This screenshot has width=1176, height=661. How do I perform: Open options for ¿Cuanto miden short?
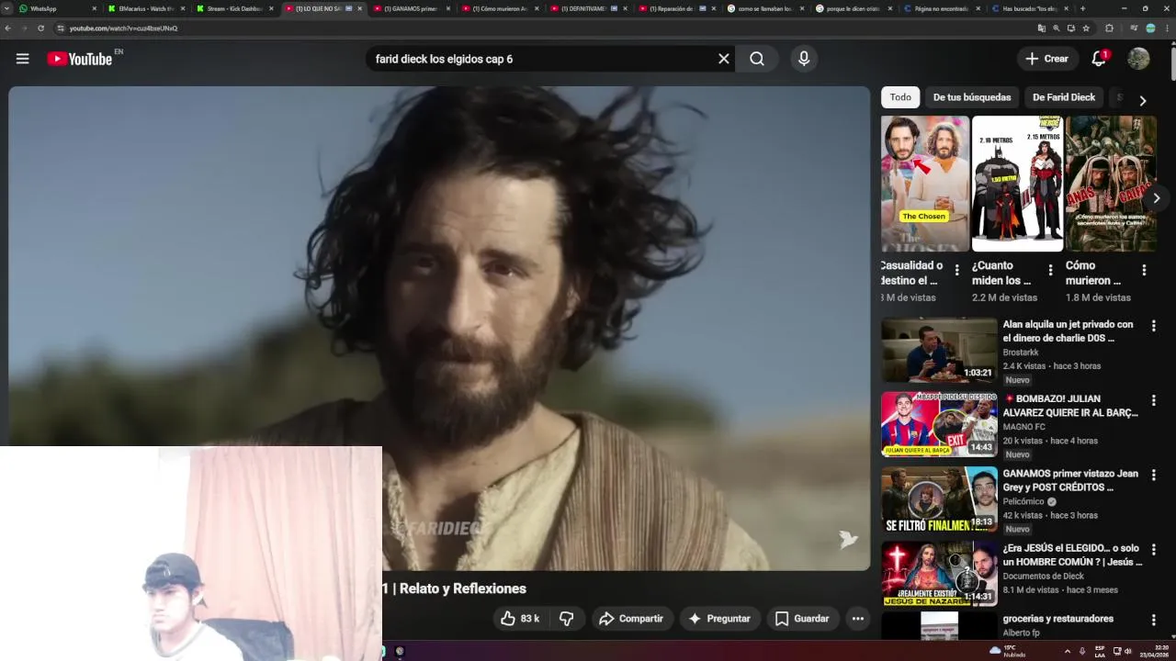[x=1050, y=270]
